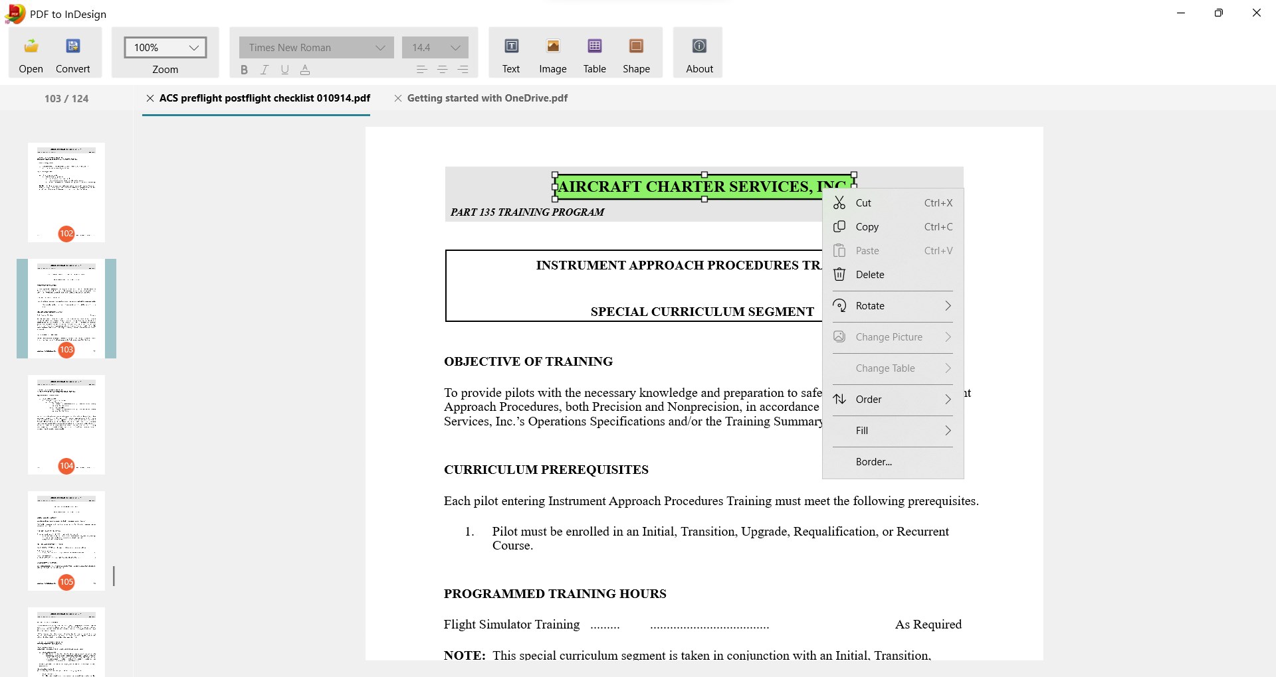Open page 102 thumbnail

tap(66, 192)
